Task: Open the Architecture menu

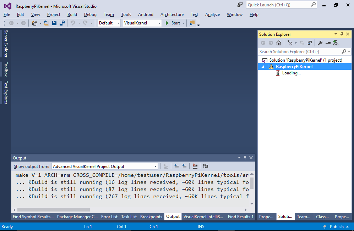Action: pyautogui.click(x=172, y=15)
